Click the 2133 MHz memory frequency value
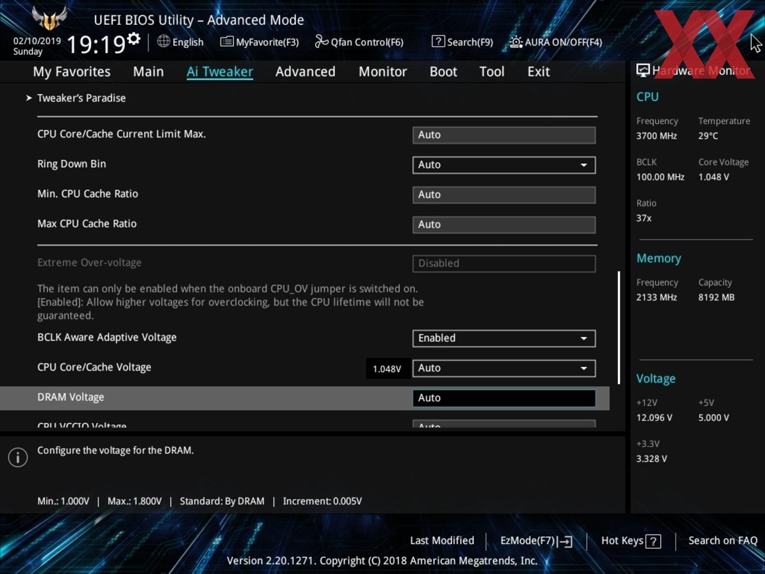Viewport: 765px width, 574px height. (x=656, y=297)
